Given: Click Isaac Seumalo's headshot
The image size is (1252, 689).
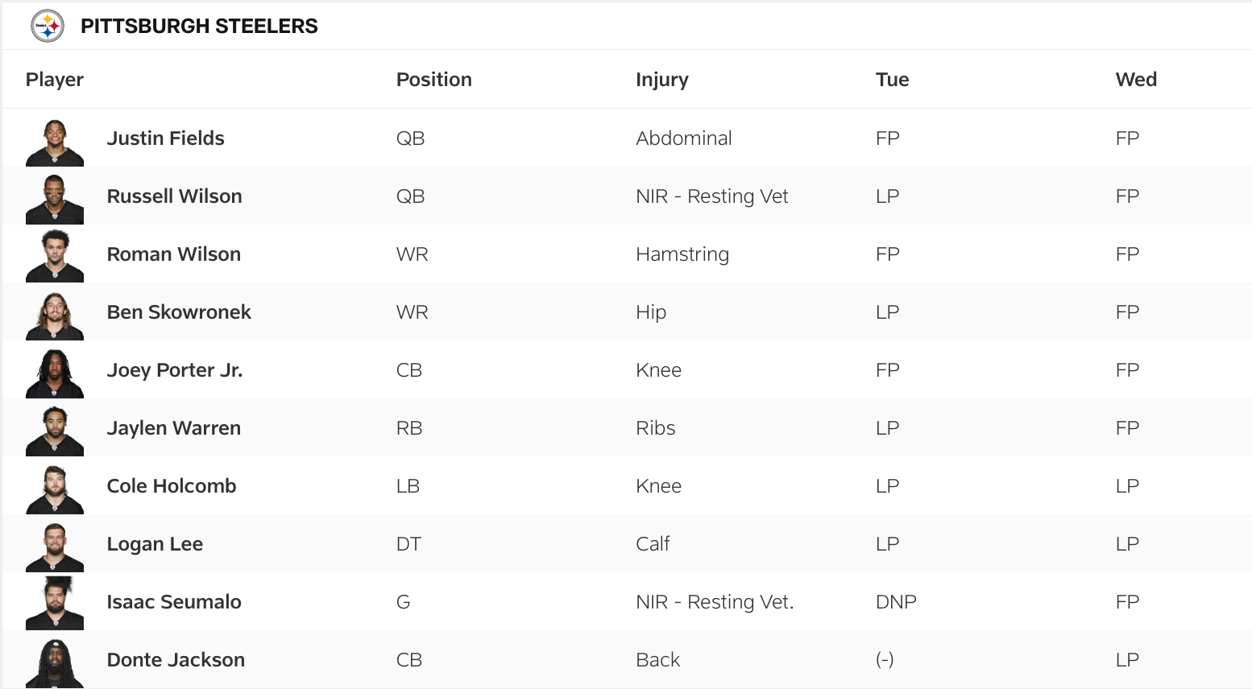Looking at the screenshot, I should 55,604.
